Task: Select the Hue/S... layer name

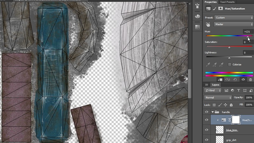Action: click(247, 120)
